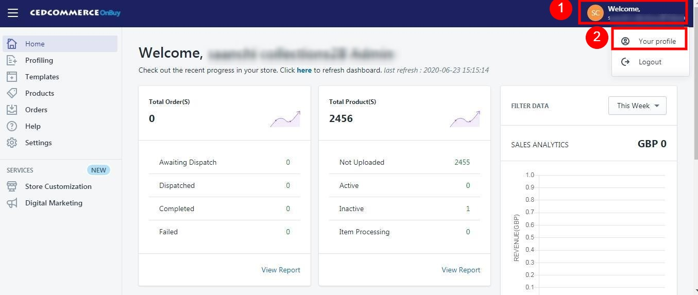
Task: Click the SALES ANALYTICS heading
Action: click(540, 145)
